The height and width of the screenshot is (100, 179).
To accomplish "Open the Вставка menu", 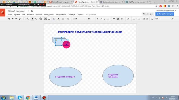I will (x=30, y=14).
